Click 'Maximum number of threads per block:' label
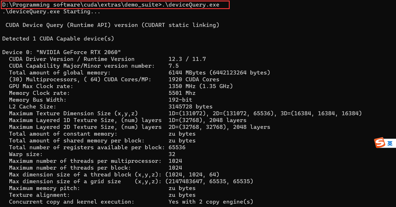The image size is (396, 207). click(x=70, y=168)
